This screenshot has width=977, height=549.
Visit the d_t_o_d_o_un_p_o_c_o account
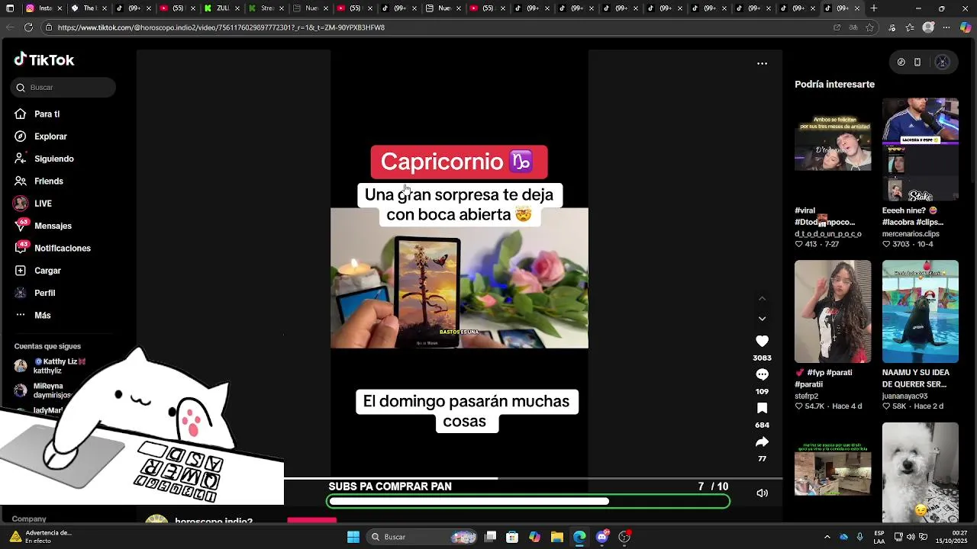(828, 234)
